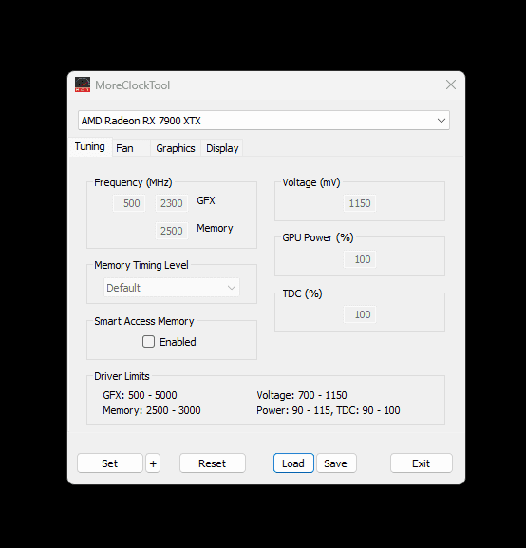Click the MoreClockTool window title text

[133, 85]
